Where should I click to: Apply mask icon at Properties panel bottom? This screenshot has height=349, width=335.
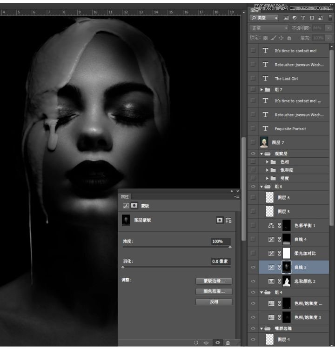coord(206,342)
